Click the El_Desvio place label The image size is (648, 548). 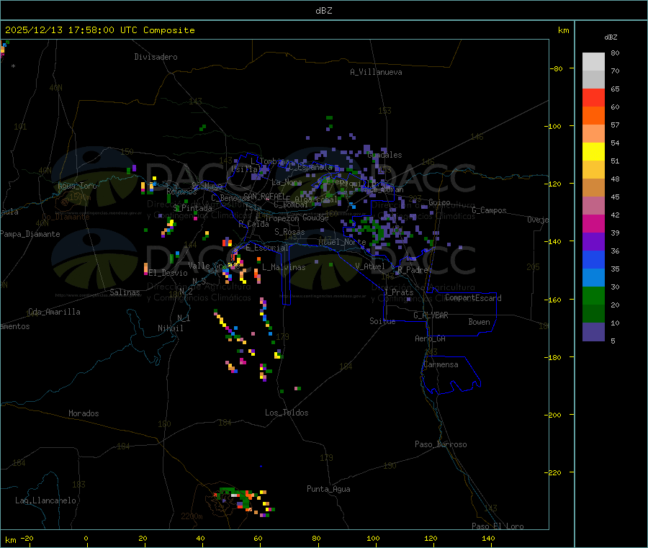[x=168, y=273]
